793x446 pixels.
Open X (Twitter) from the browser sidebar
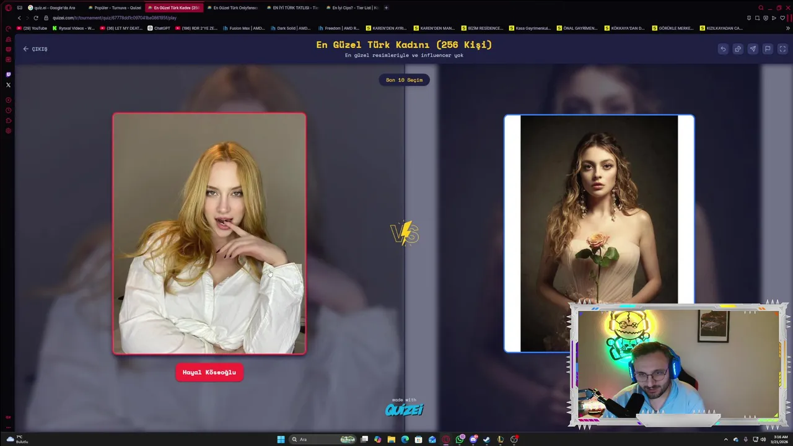click(8, 85)
